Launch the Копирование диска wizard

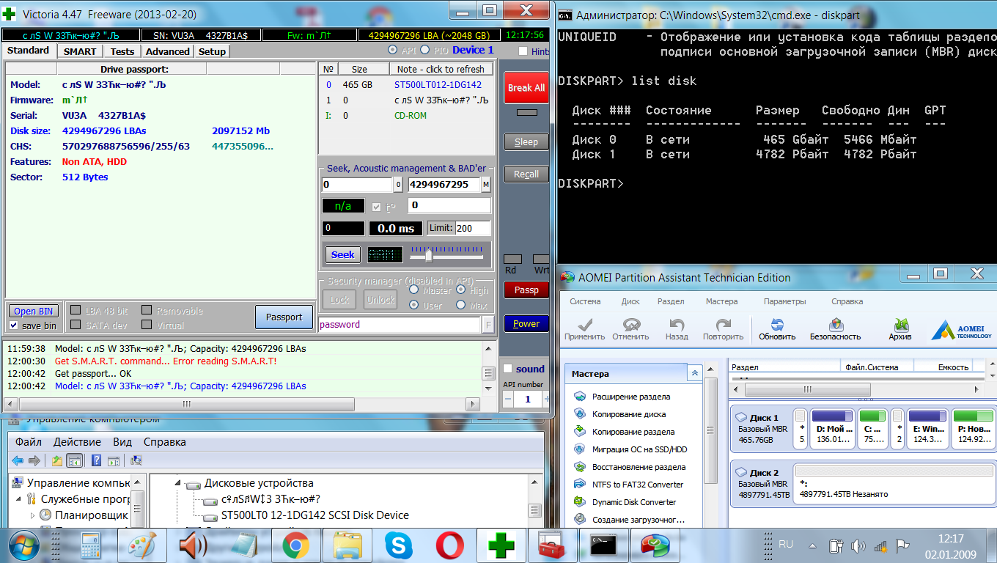click(x=628, y=414)
